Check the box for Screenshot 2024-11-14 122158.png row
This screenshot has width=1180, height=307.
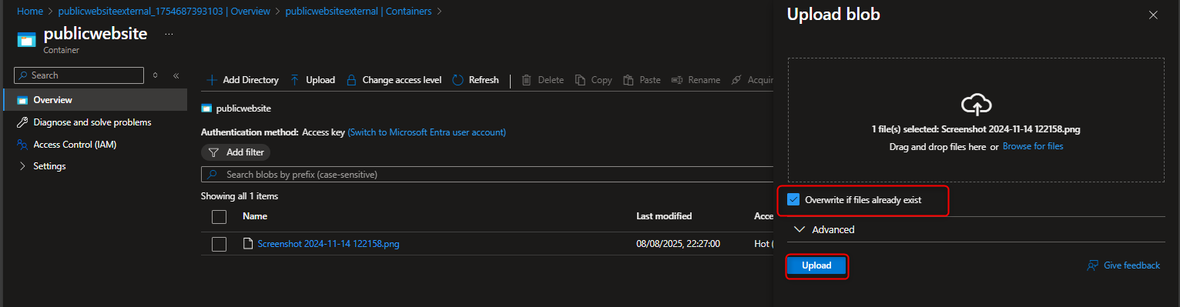pyautogui.click(x=219, y=244)
